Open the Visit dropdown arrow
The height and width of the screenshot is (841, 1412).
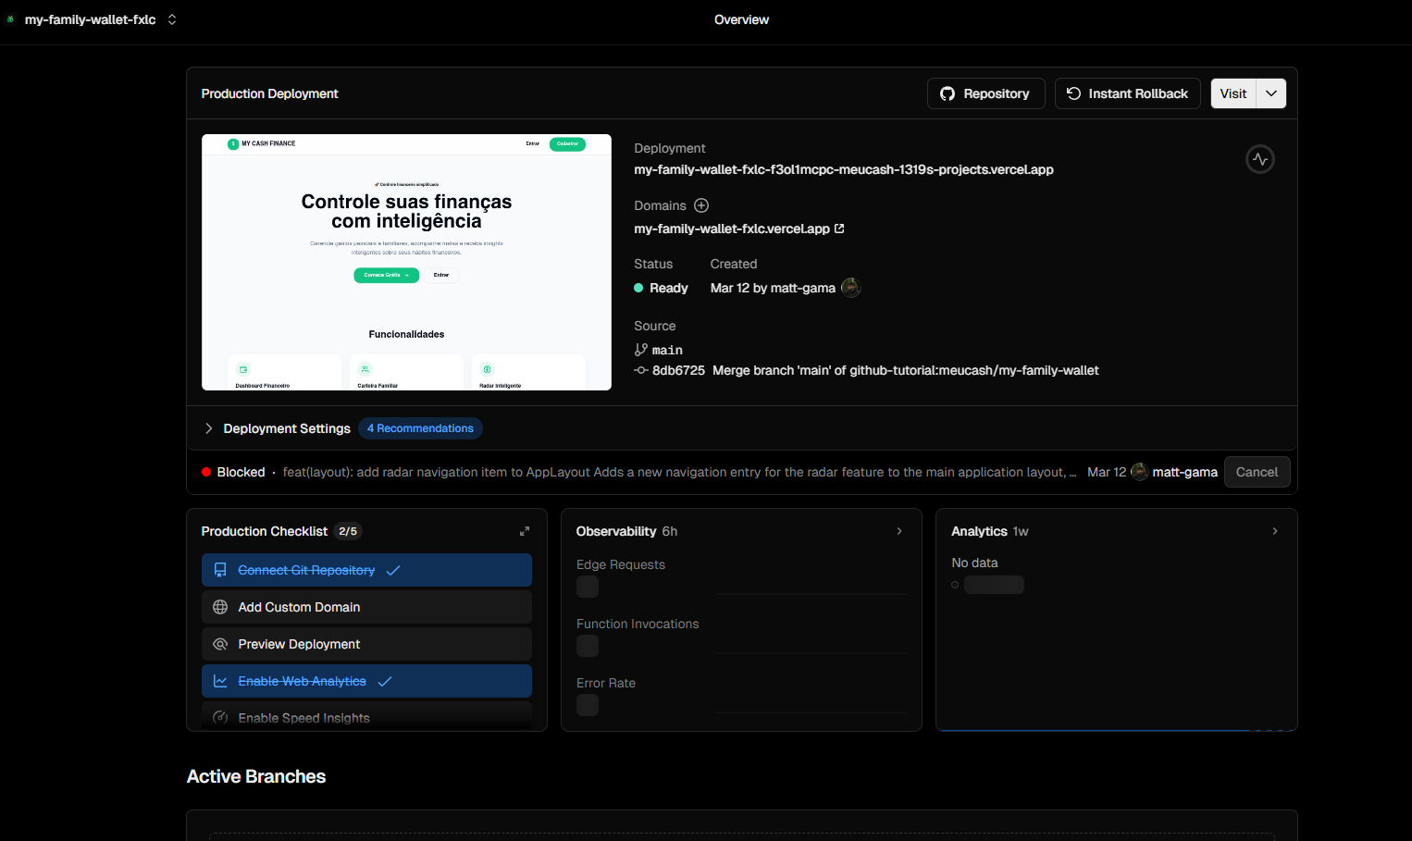(x=1271, y=93)
